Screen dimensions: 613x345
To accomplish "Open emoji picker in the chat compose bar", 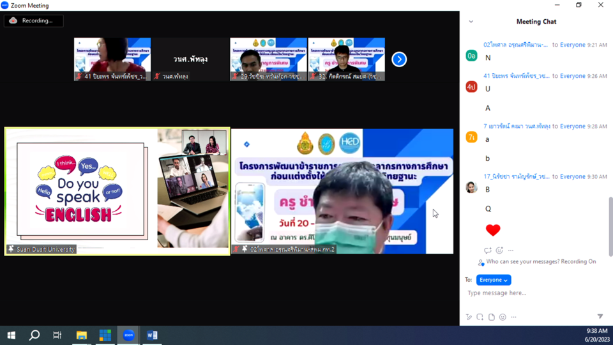I will tap(503, 317).
